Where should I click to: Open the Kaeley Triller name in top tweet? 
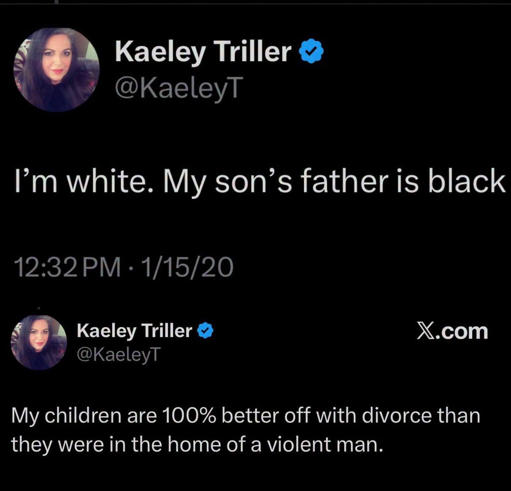203,52
